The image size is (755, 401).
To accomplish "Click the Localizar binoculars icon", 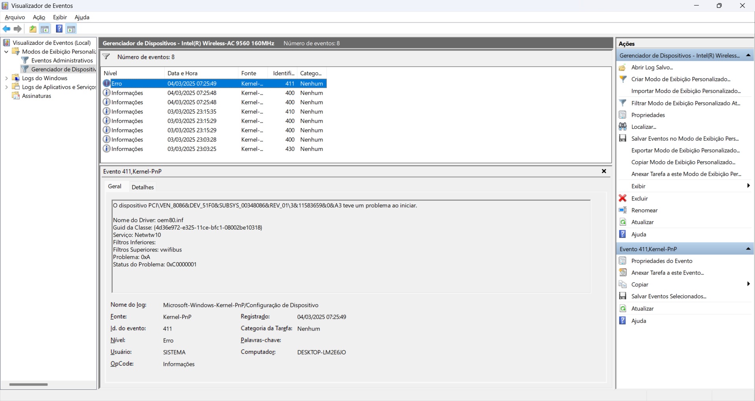I will pyautogui.click(x=622, y=127).
